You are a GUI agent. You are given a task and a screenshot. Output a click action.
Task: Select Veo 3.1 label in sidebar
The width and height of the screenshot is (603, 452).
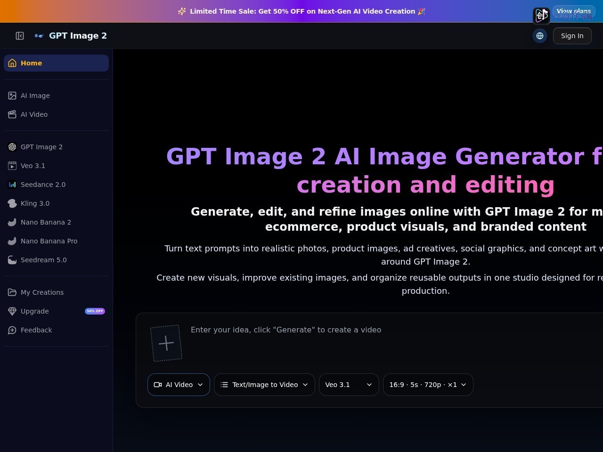click(33, 166)
